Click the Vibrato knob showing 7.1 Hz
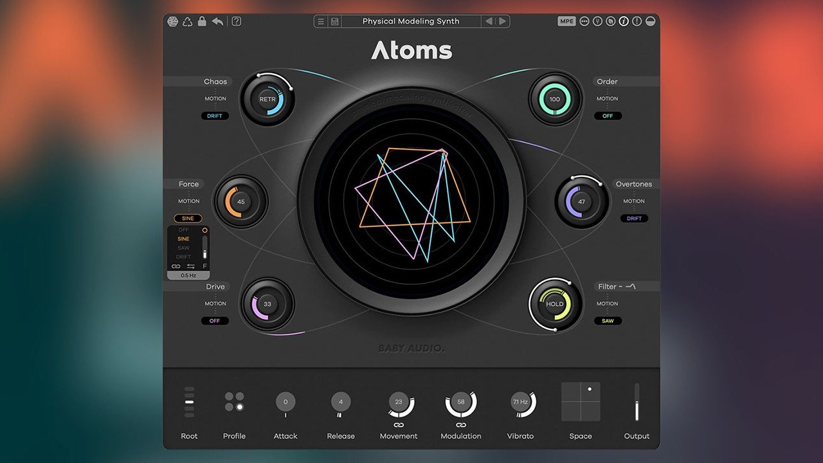Screen dimensions: 823x463 click(520, 403)
